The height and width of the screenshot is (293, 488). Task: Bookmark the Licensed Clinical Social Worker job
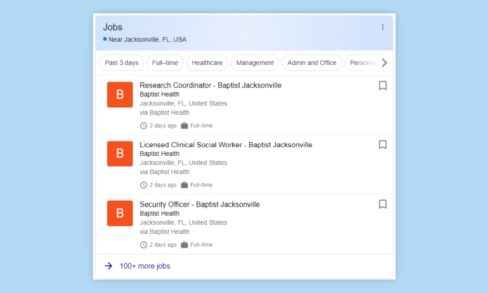coord(382,145)
